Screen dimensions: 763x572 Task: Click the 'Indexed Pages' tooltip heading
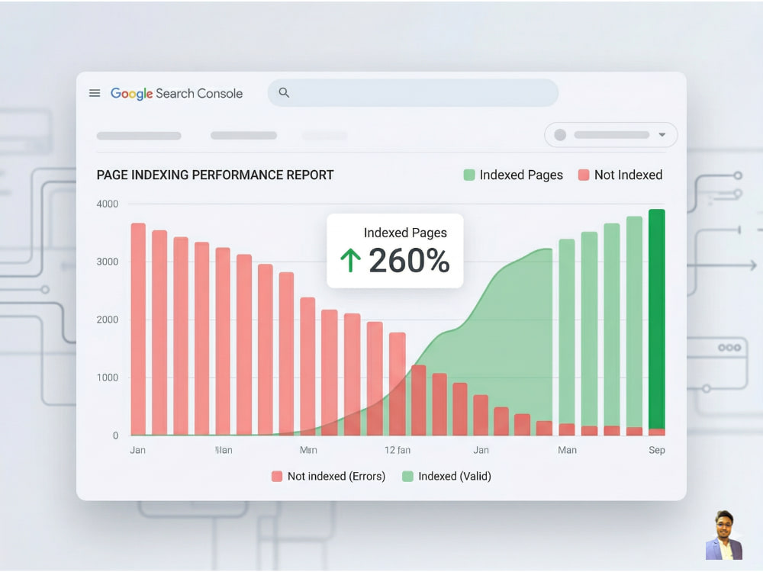coord(405,233)
